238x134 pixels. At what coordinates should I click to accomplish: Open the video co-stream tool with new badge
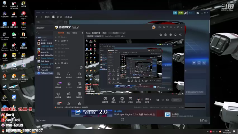coord(58,85)
